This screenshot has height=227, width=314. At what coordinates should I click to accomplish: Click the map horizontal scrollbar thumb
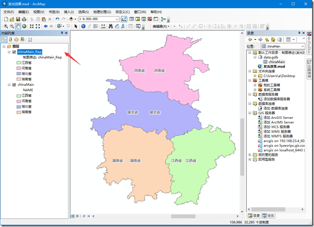tap(183, 216)
